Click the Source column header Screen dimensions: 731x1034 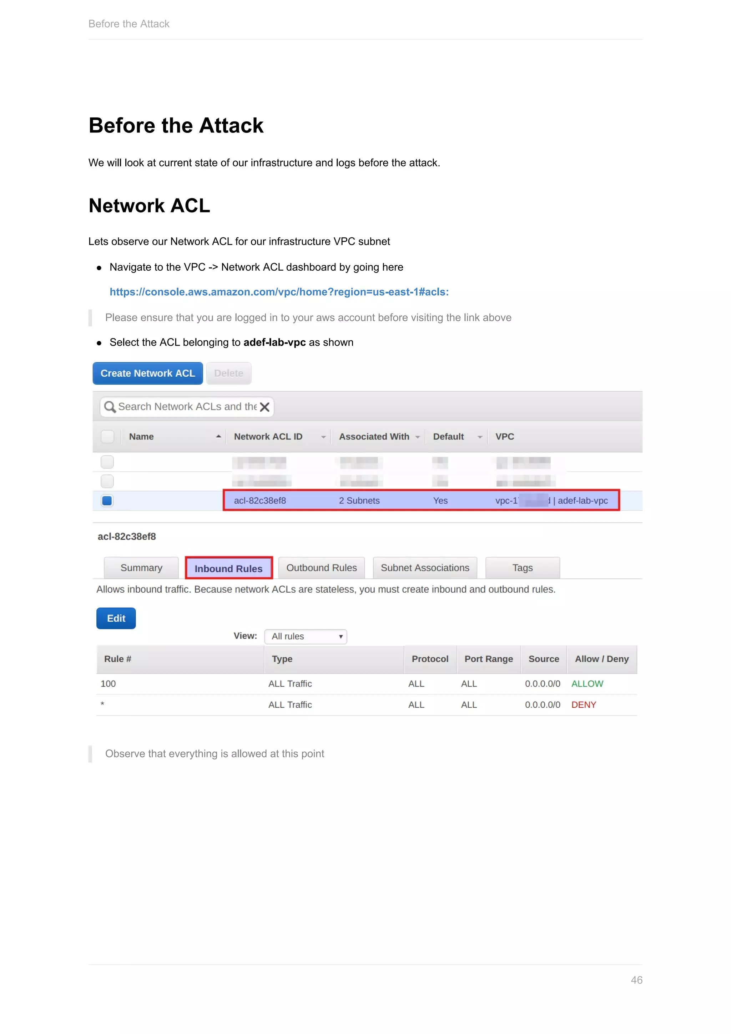pos(544,659)
